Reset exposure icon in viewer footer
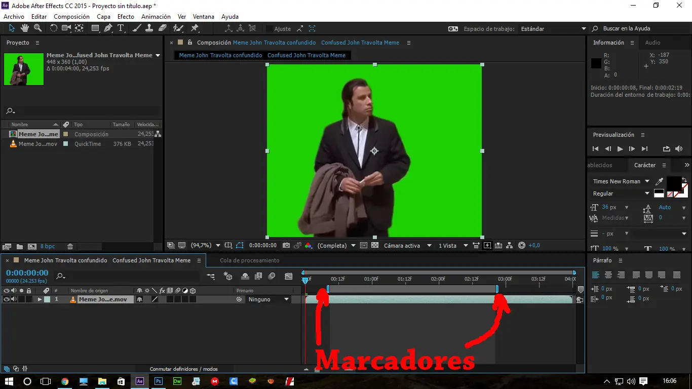 coord(522,246)
